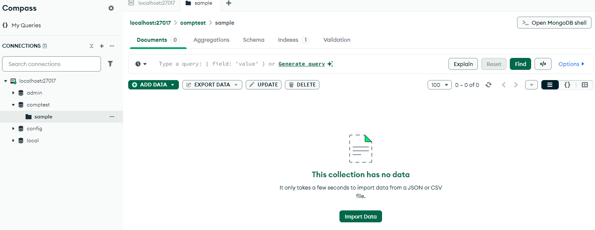Image resolution: width=595 pixels, height=230 pixels.
Task: Open sample collection three-dot options menu
Action: (x=112, y=117)
